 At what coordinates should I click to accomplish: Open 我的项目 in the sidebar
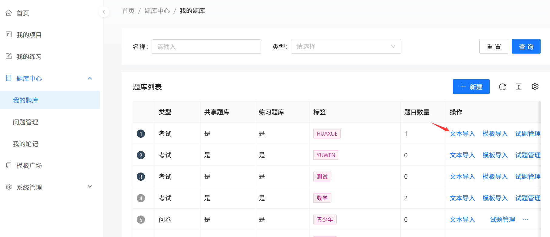tap(29, 35)
